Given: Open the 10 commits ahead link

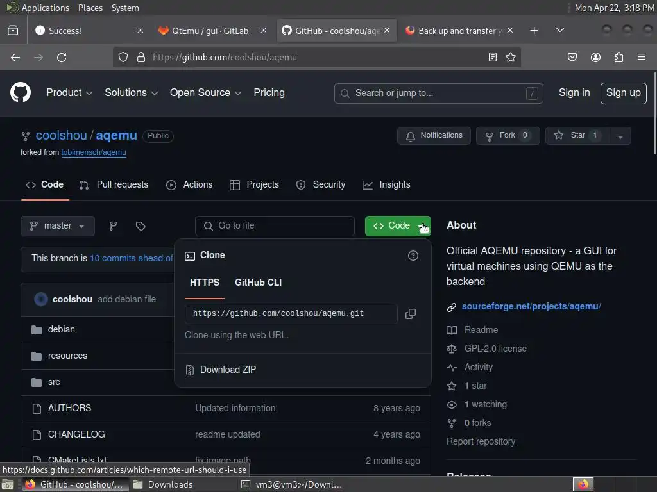Looking at the screenshot, I should [x=131, y=258].
